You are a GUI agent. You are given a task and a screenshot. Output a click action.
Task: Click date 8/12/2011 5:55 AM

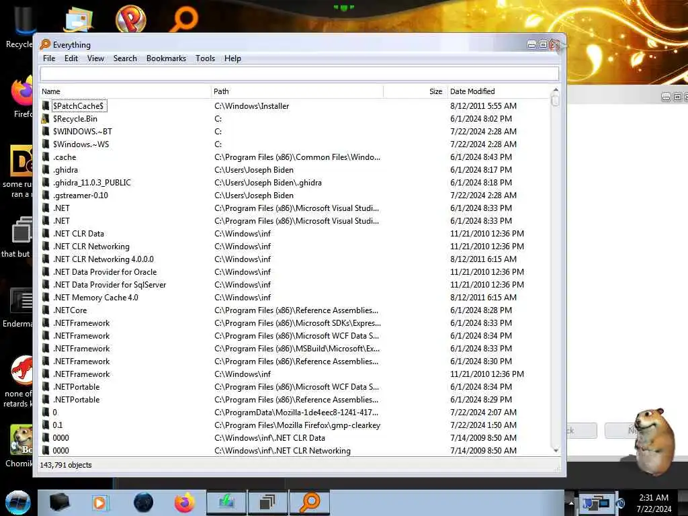click(x=483, y=105)
